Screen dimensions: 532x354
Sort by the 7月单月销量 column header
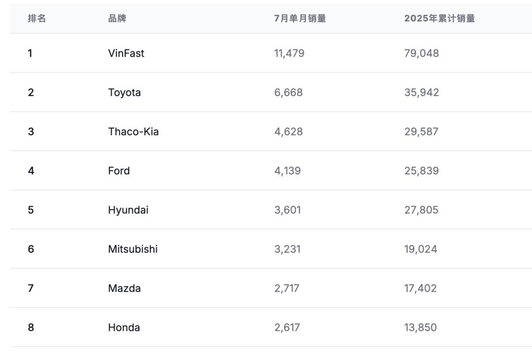tap(300, 19)
